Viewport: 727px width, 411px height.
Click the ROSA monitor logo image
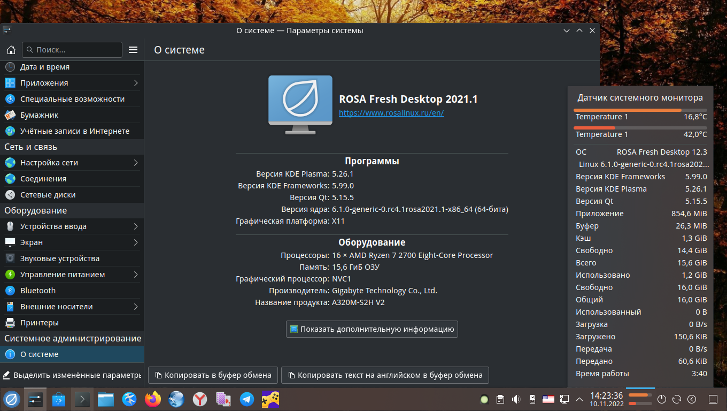300,105
